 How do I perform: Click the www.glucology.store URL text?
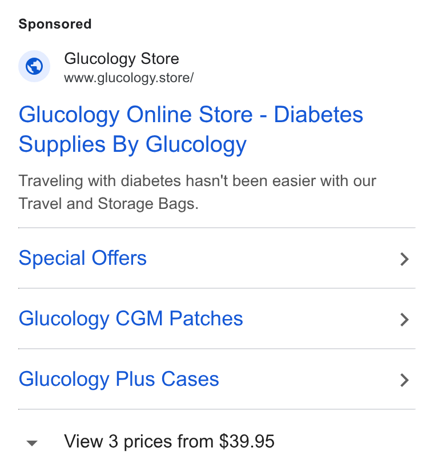point(129,78)
